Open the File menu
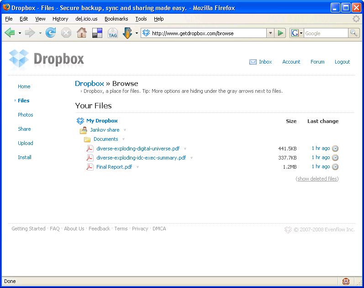 coord(9,19)
